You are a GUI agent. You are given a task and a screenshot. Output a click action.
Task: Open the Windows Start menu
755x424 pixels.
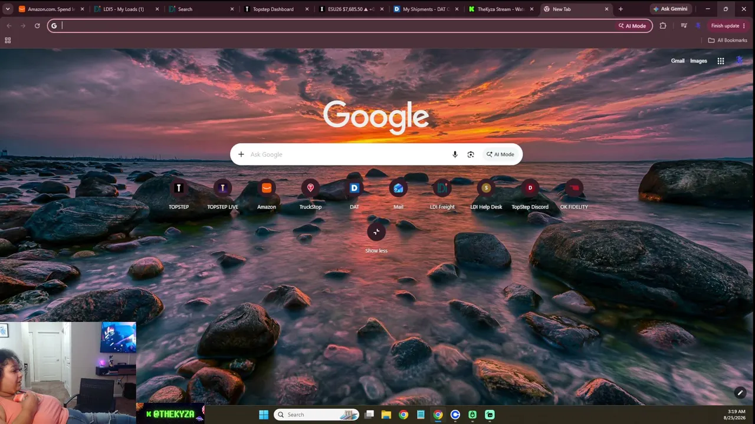tap(264, 415)
